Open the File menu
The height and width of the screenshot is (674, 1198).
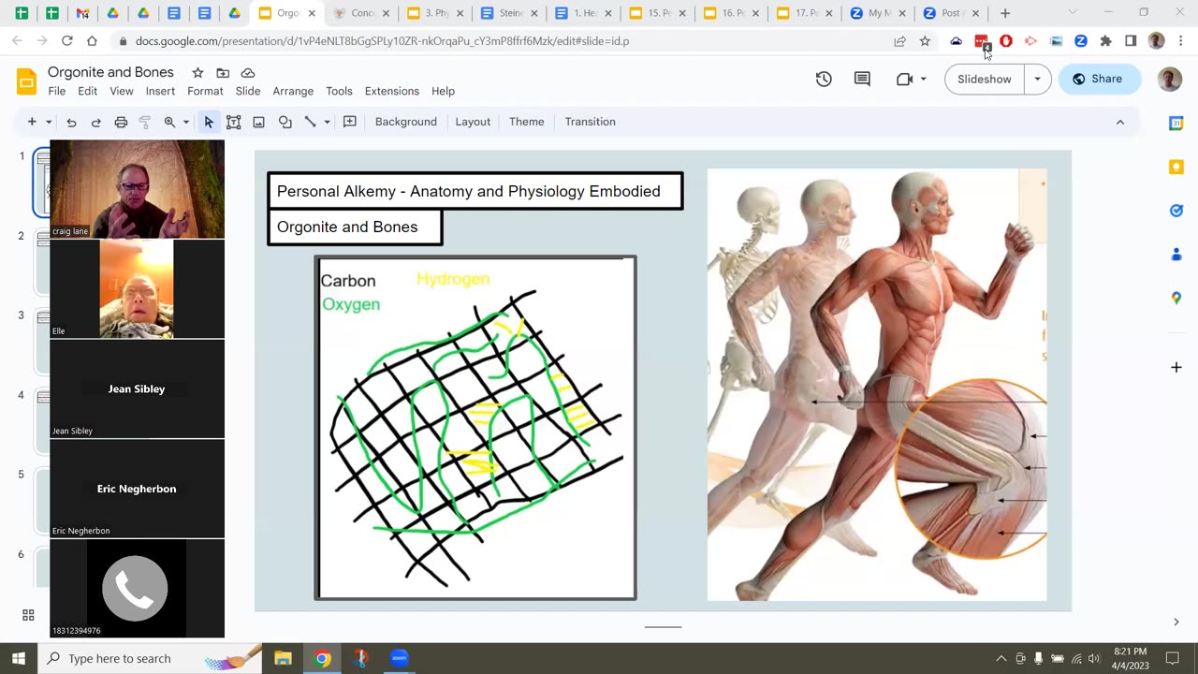(x=57, y=91)
